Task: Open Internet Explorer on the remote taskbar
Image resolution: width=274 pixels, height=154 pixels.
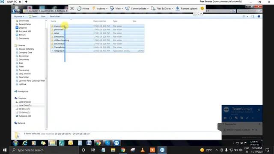Action: 25,143
